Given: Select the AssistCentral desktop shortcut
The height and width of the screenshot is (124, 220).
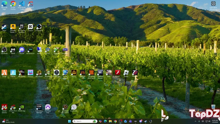Looking at the screenshot, I should pyautogui.click(x=74, y=108).
